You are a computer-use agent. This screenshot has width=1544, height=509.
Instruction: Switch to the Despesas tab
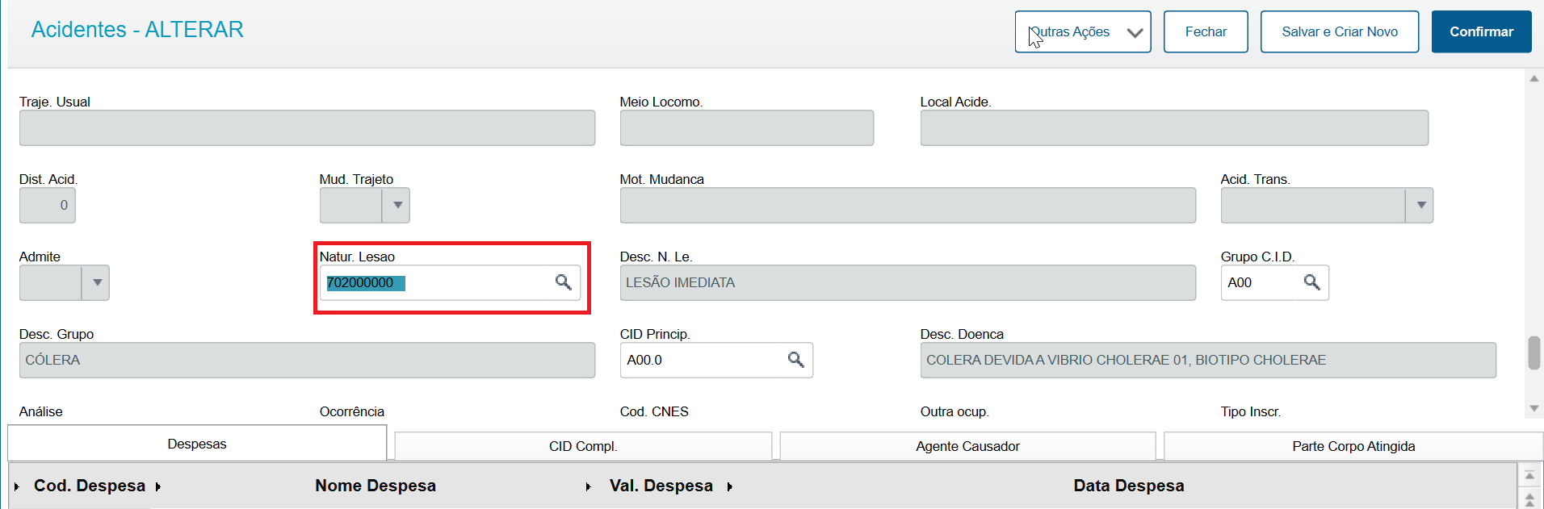pyautogui.click(x=197, y=444)
